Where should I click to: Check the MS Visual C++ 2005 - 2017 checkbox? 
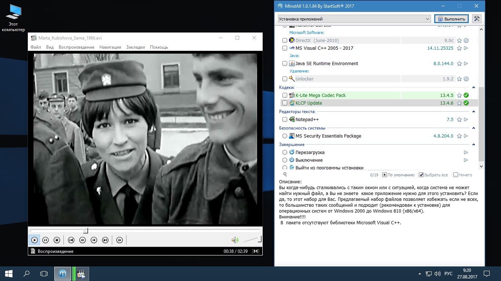click(x=285, y=48)
